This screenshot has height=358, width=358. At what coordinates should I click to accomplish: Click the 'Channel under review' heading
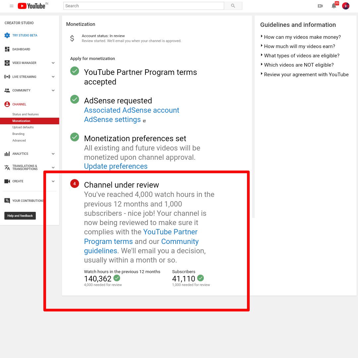[x=121, y=185]
